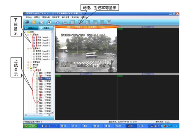This screenshot has height=133, width=191.
Task: Click the offline camera icon of test 4
Action: point(34,46)
